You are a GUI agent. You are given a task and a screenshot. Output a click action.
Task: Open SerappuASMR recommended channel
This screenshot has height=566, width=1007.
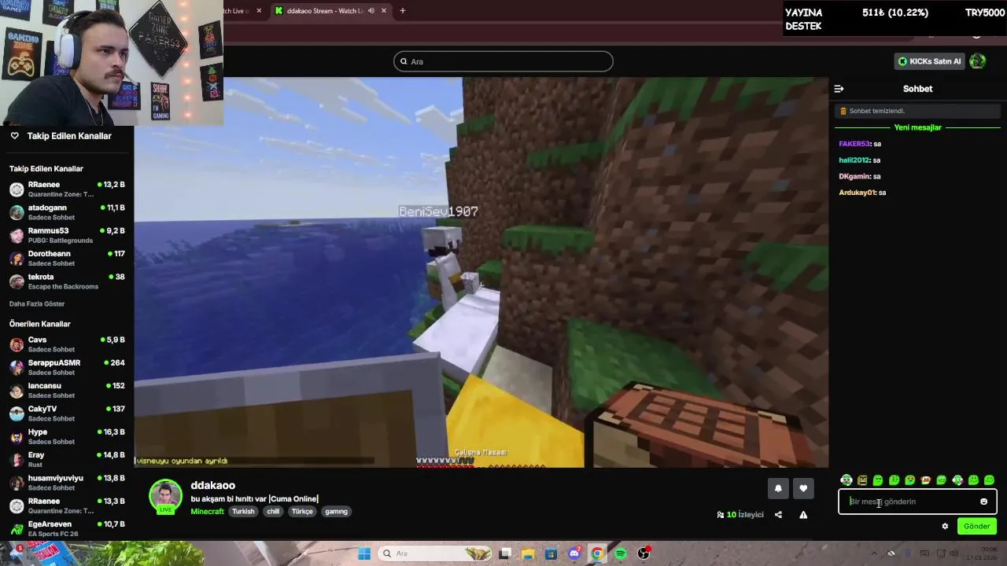[67, 367]
